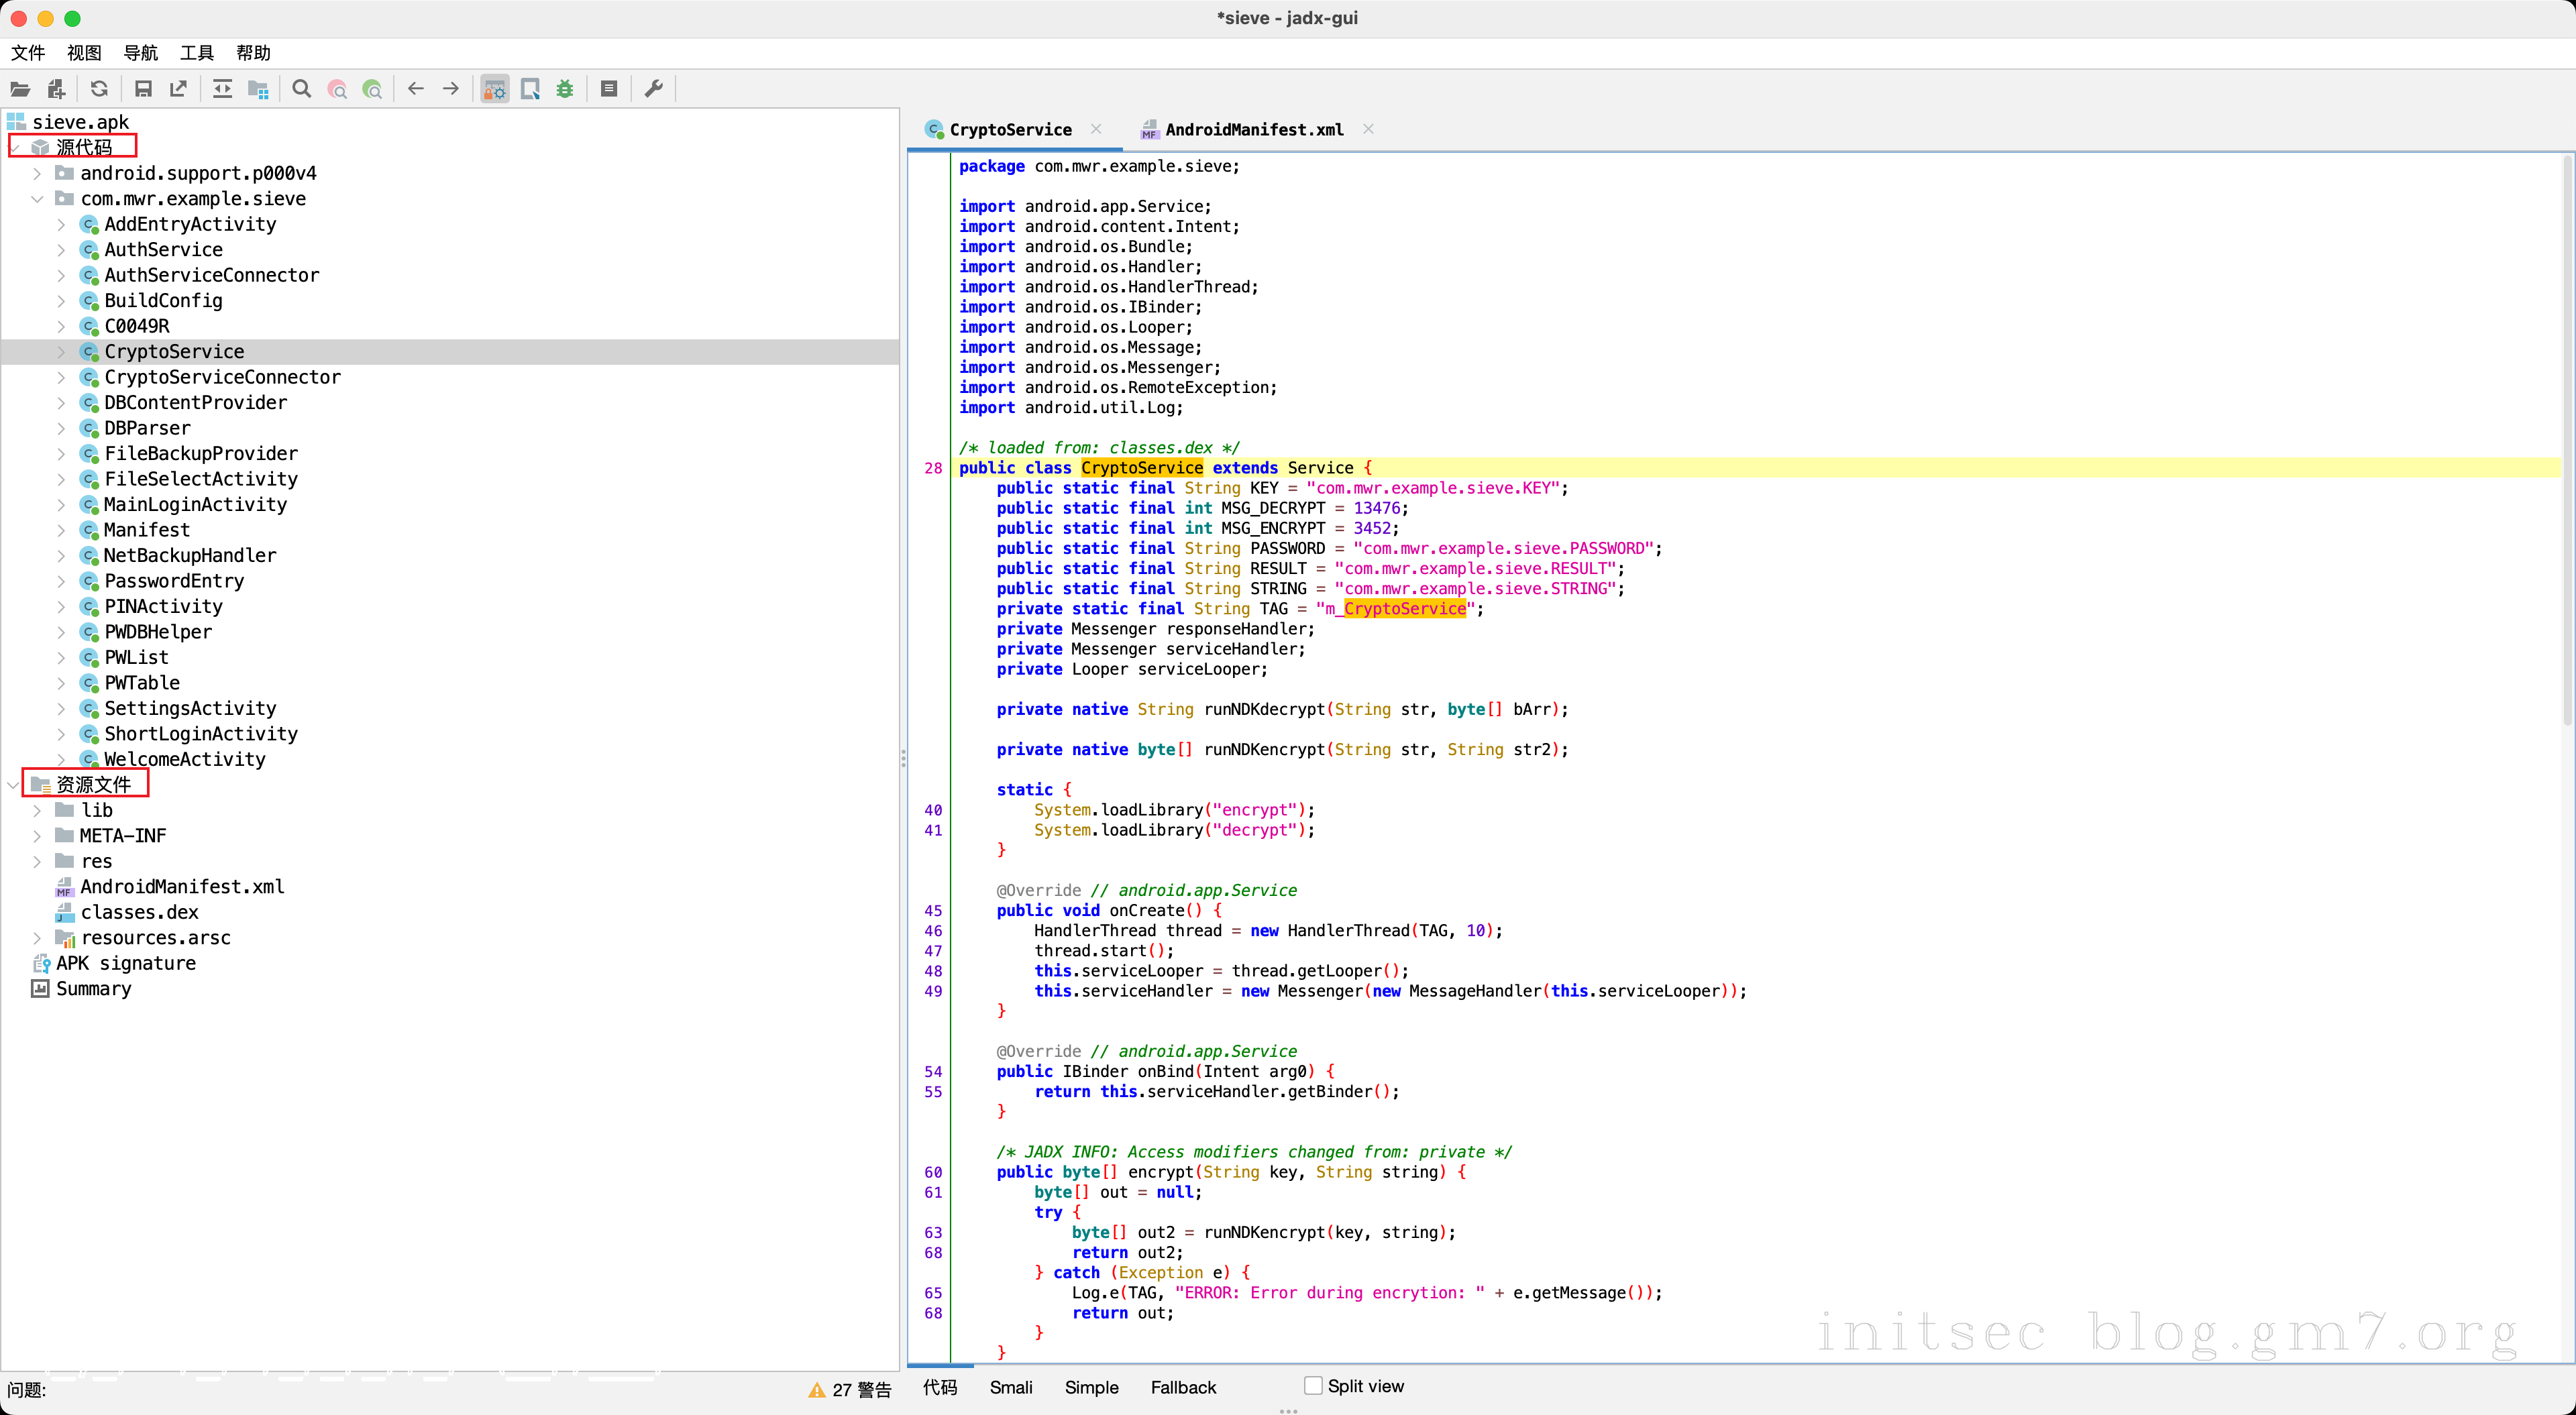Click the log viewer list icon
The image size is (2576, 1415).
(x=609, y=89)
